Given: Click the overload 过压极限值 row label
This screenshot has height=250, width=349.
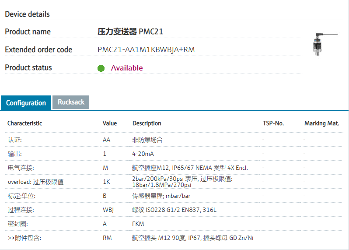Looking at the screenshot, I should pos(36,182).
